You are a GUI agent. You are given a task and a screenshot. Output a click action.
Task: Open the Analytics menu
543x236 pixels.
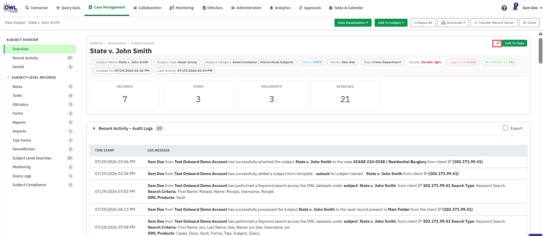pyautogui.click(x=280, y=8)
